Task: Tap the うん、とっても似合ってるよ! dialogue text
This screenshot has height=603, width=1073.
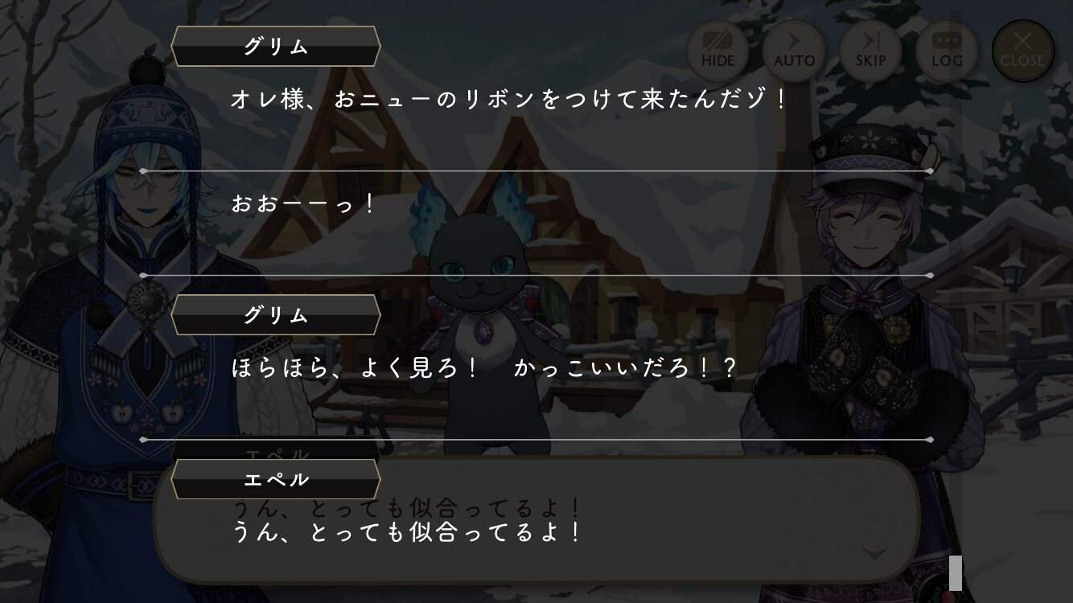Action: 406,532
